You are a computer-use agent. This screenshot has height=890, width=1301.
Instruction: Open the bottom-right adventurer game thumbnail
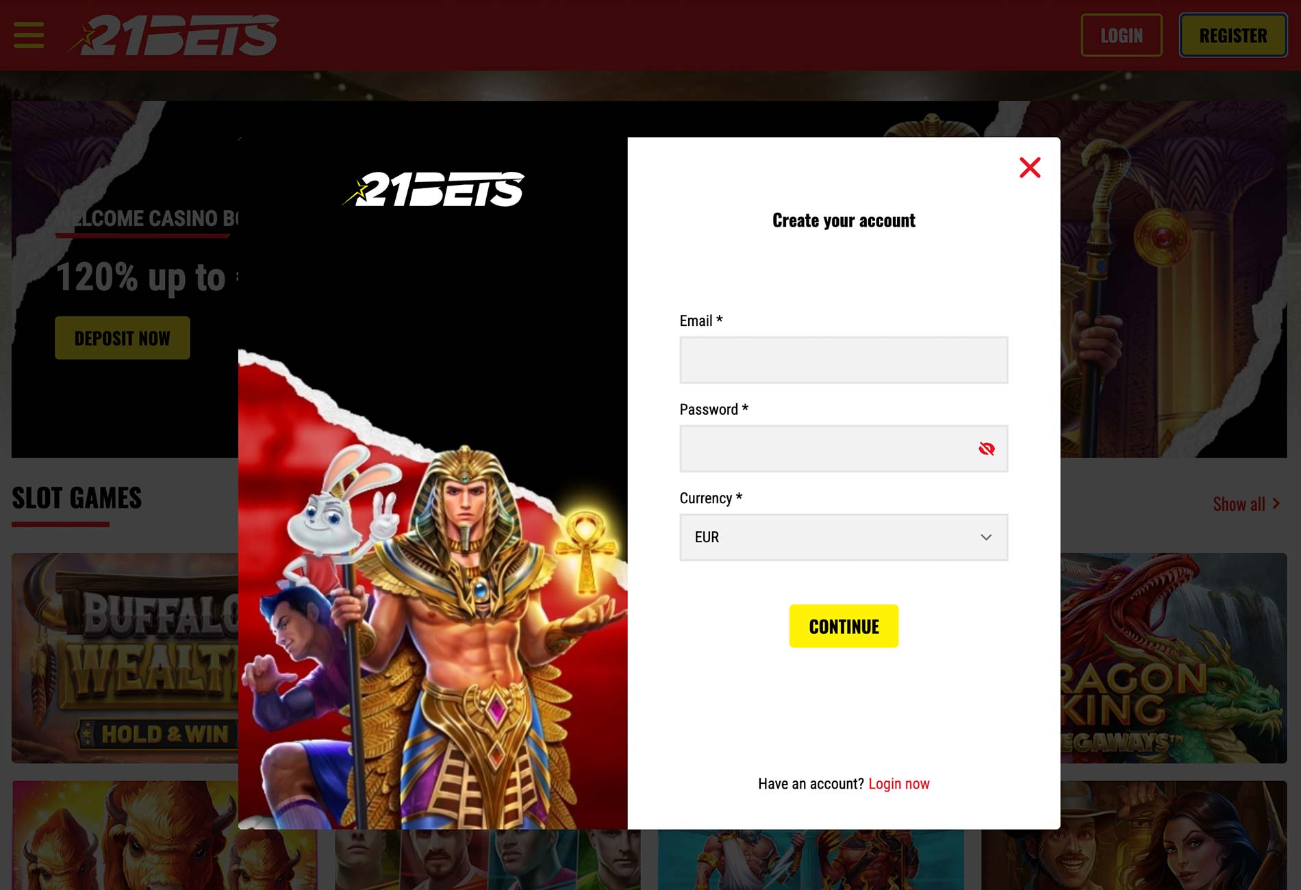pyautogui.click(x=1134, y=835)
